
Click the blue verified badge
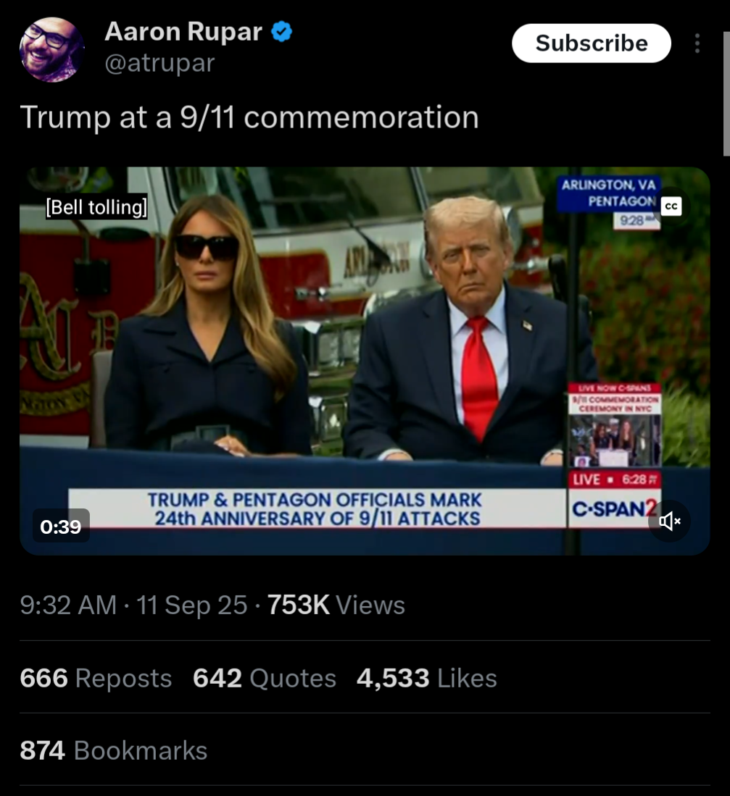[281, 31]
